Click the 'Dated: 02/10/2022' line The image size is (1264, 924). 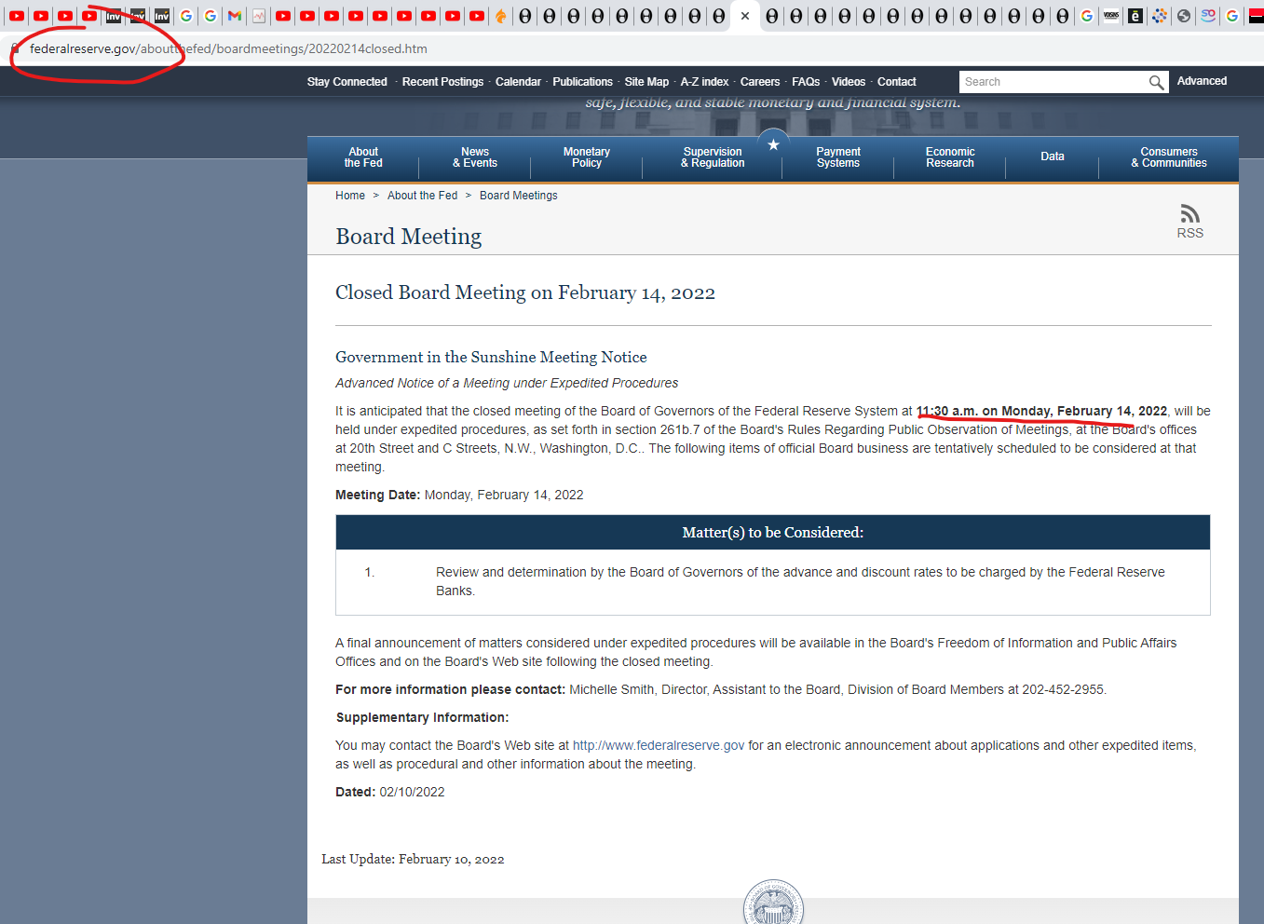pos(390,792)
